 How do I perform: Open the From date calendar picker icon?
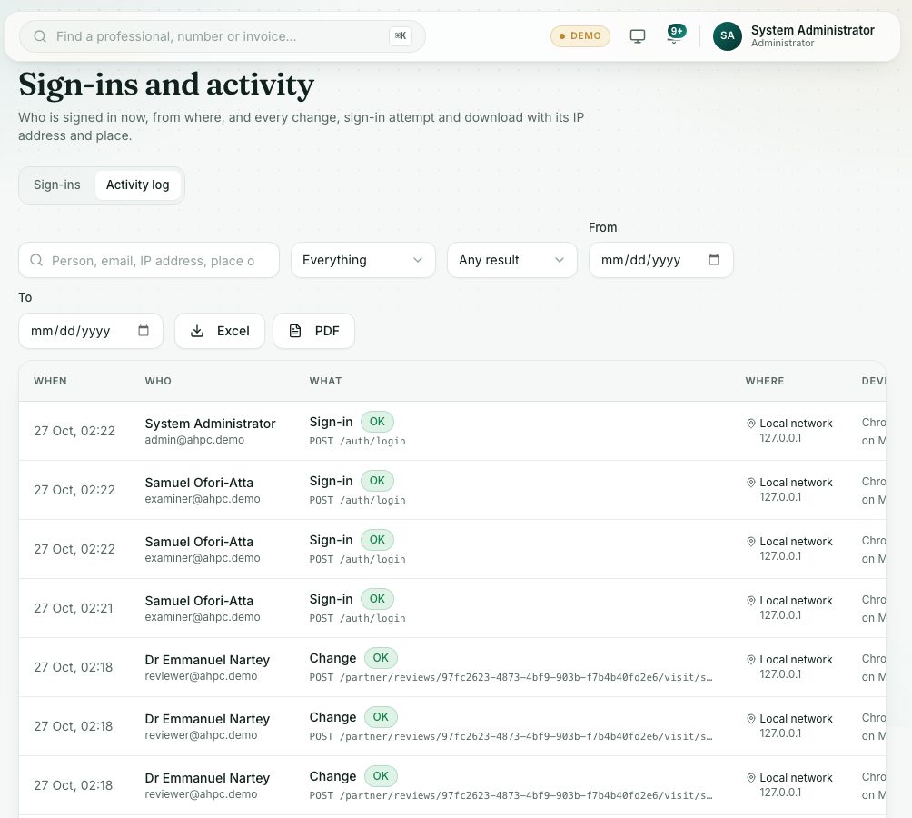coord(714,260)
